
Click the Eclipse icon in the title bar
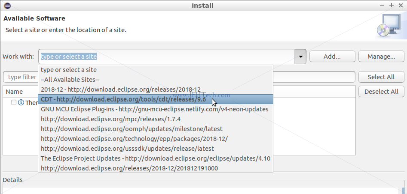click(x=7, y=6)
